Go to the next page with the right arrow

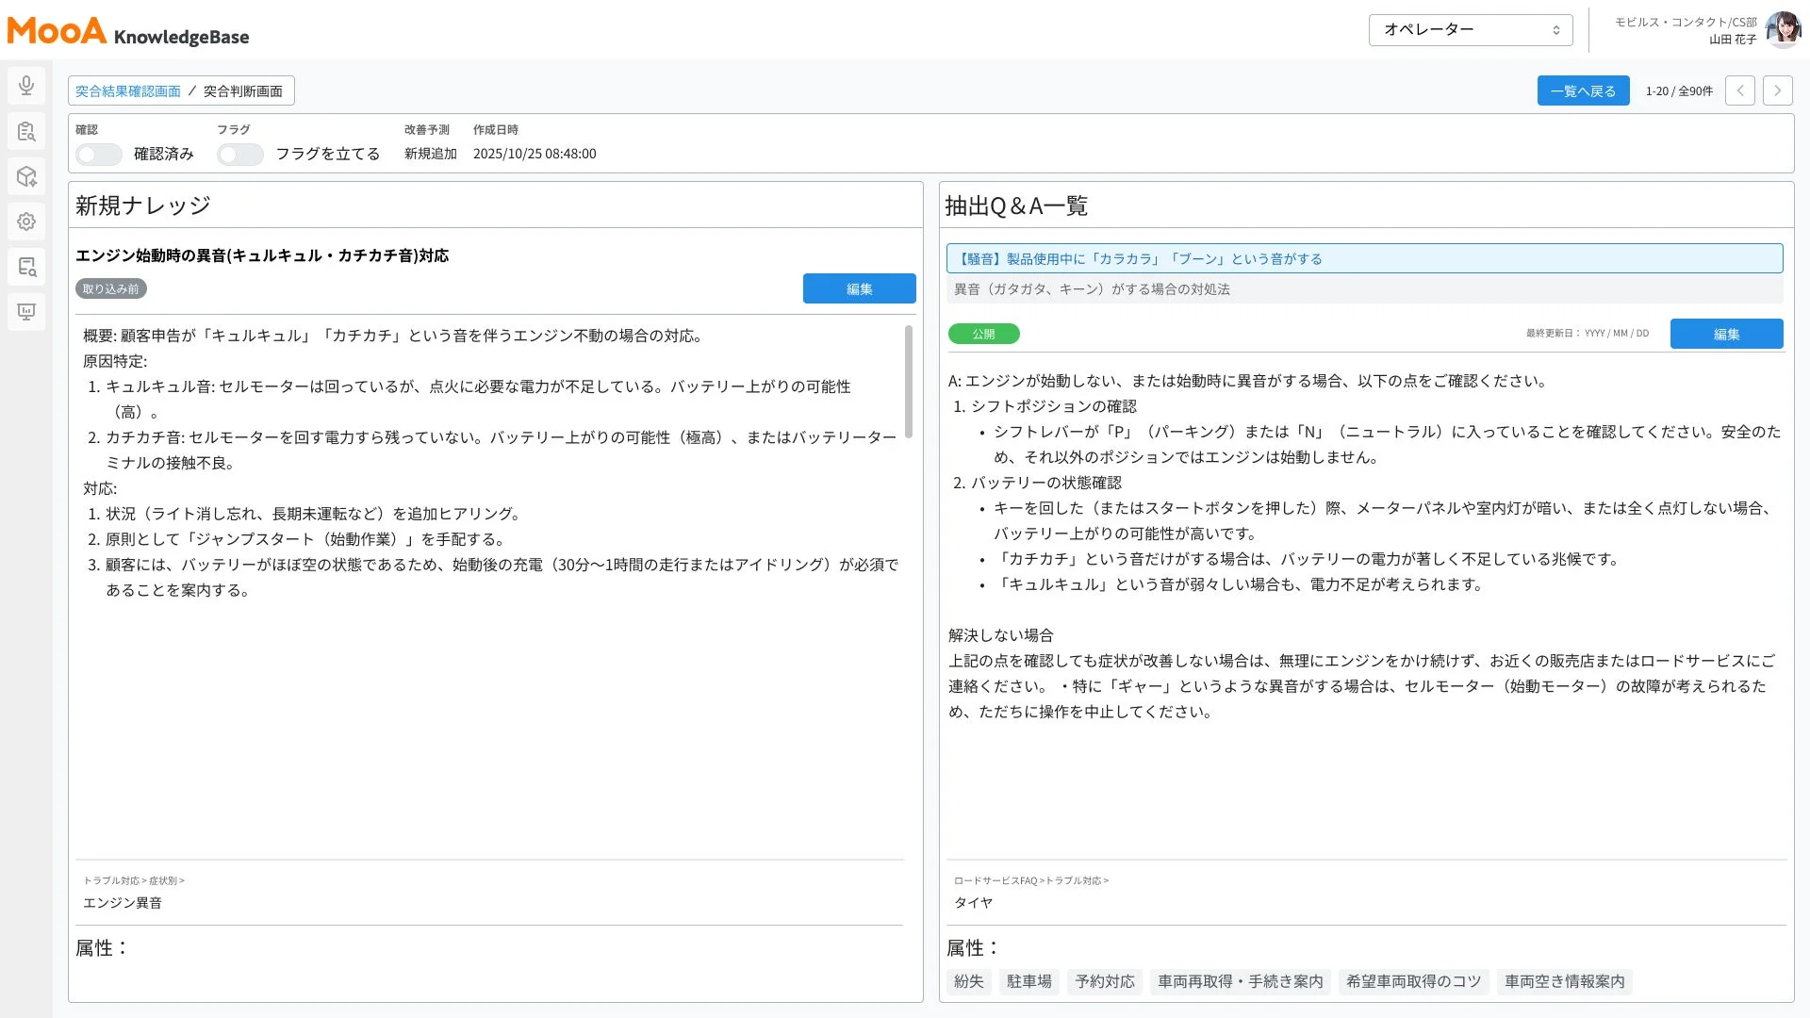pyautogui.click(x=1777, y=90)
